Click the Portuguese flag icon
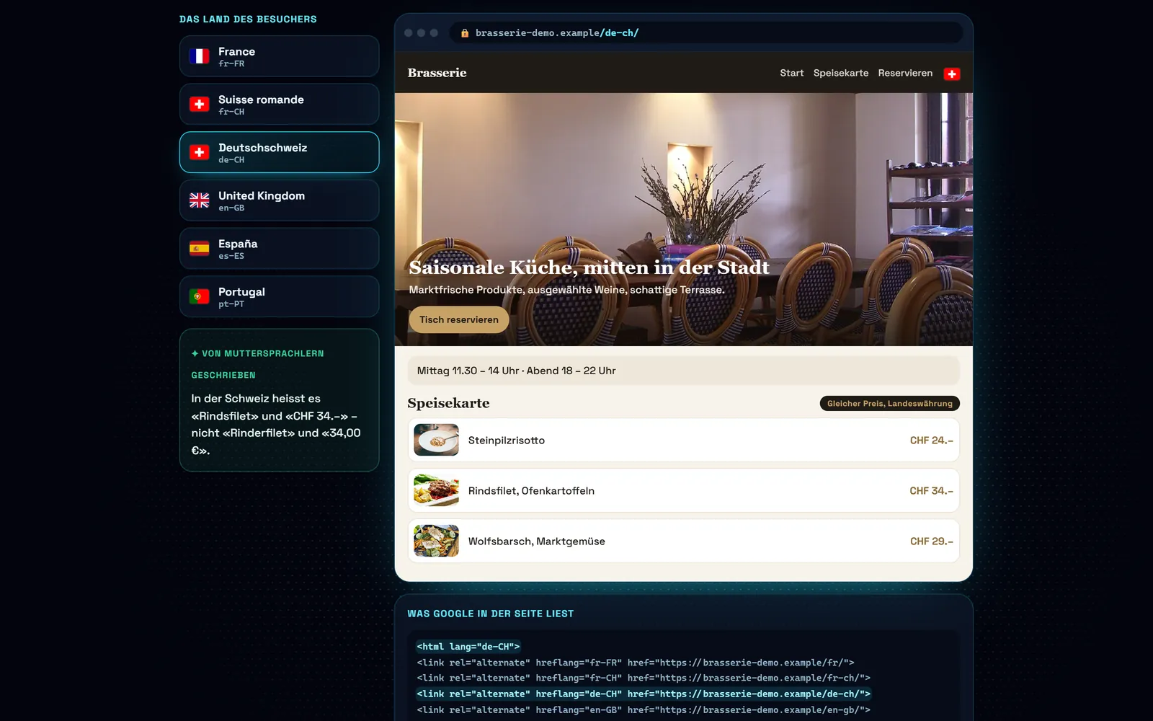This screenshot has width=1153, height=721. pos(200,296)
